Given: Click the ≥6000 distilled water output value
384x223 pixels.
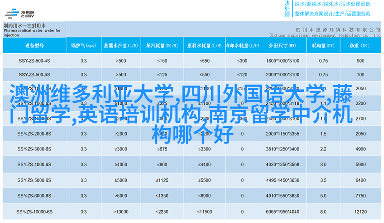Looking at the screenshot, I should point(121,196).
